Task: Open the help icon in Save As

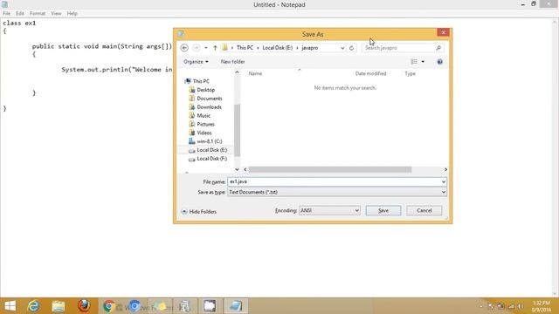Action: [x=439, y=62]
